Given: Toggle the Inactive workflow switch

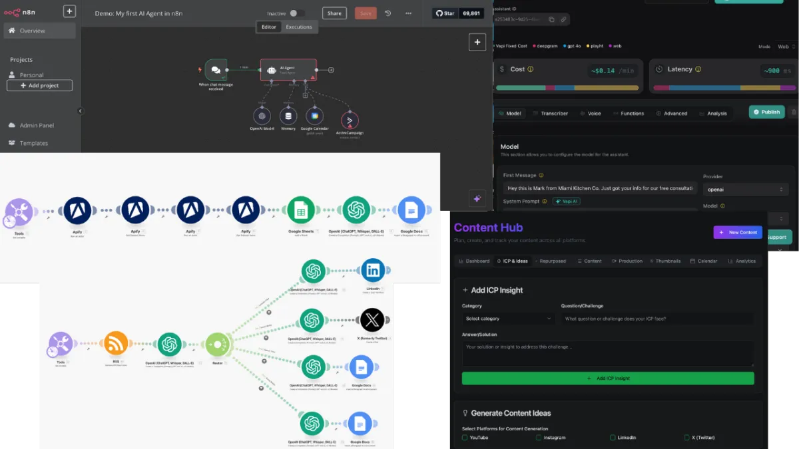Looking at the screenshot, I should (298, 13).
